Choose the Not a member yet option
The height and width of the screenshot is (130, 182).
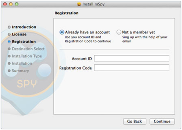[119, 32]
